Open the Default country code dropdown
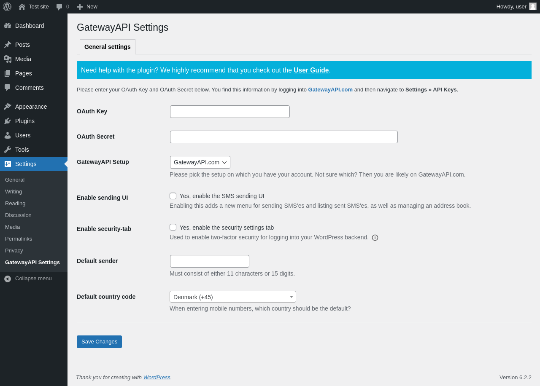540x386 pixels. [233, 297]
